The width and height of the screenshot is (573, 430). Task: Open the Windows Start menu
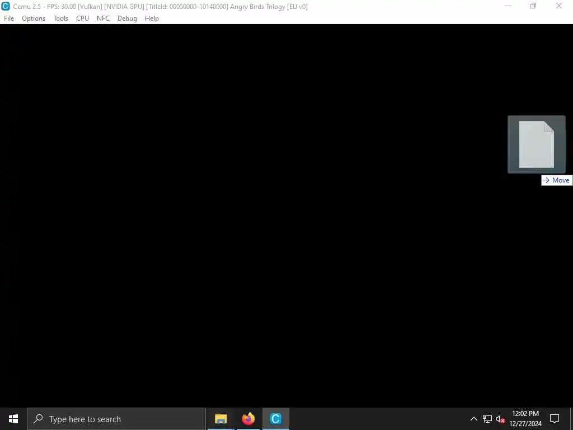[x=13, y=419]
